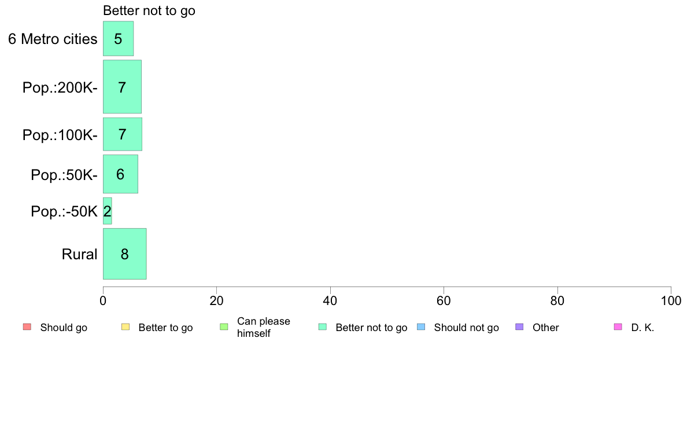Image resolution: width=687 pixels, height=426 pixels.
Task: Click the teal Better not to go legend swatch
Action: click(x=323, y=327)
